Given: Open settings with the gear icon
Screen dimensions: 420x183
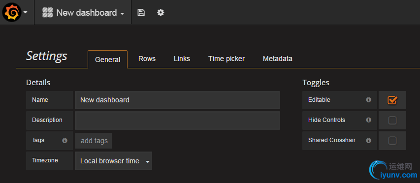Looking at the screenshot, I should [x=161, y=12].
